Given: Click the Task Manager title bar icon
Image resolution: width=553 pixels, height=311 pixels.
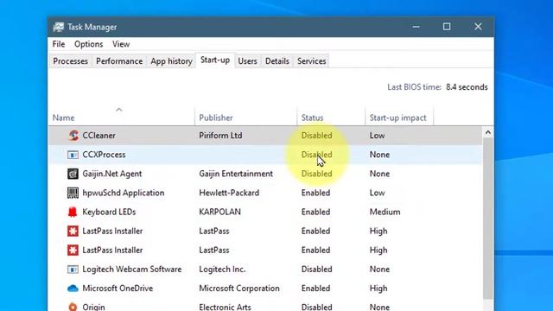Looking at the screenshot, I should (59, 27).
